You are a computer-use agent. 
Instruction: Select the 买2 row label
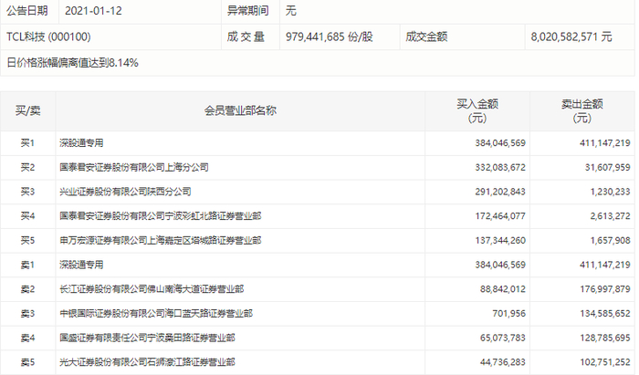[x=27, y=167]
